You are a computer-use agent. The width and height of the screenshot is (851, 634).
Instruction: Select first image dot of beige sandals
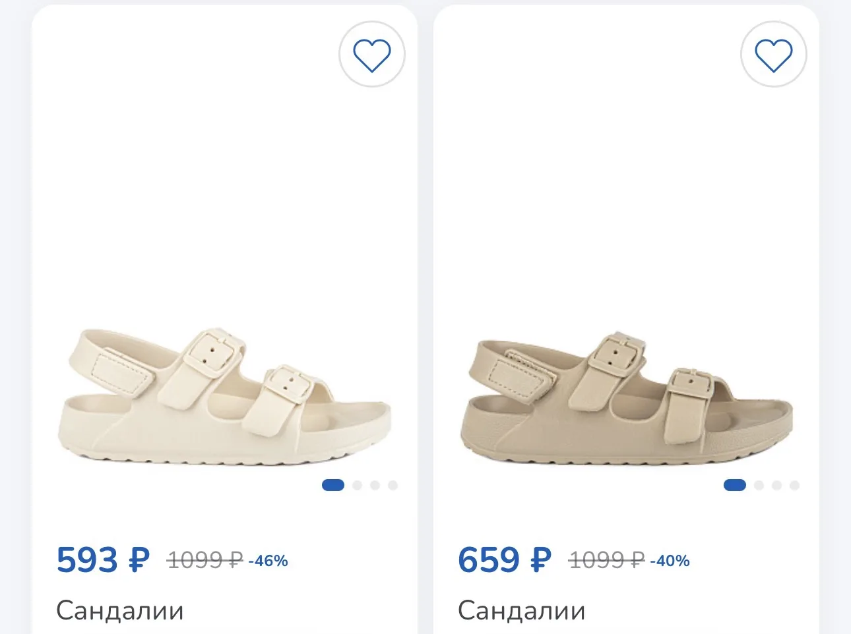tap(735, 486)
